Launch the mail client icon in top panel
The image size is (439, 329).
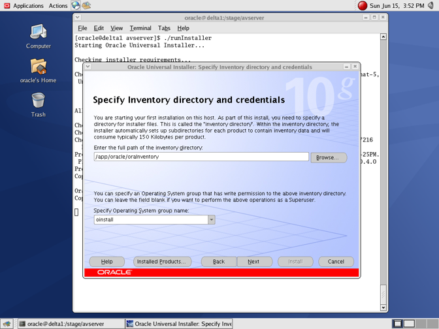tap(86, 5)
